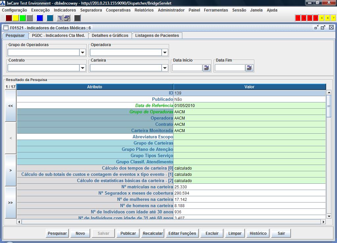Expand the Grupo de Operadoras dropdown
337x243 pixels.
[82, 52]
